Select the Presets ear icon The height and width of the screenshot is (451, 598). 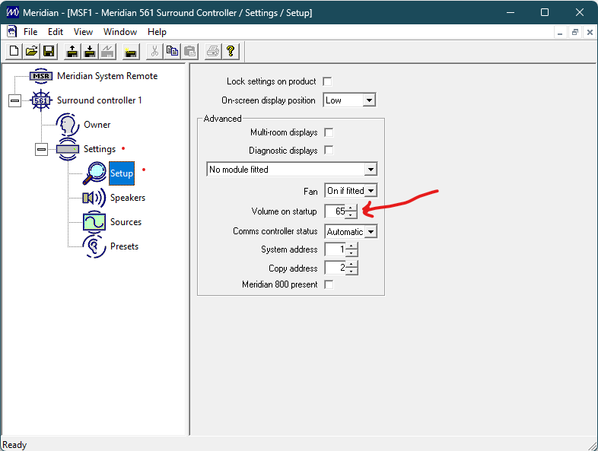pos(94,246)
